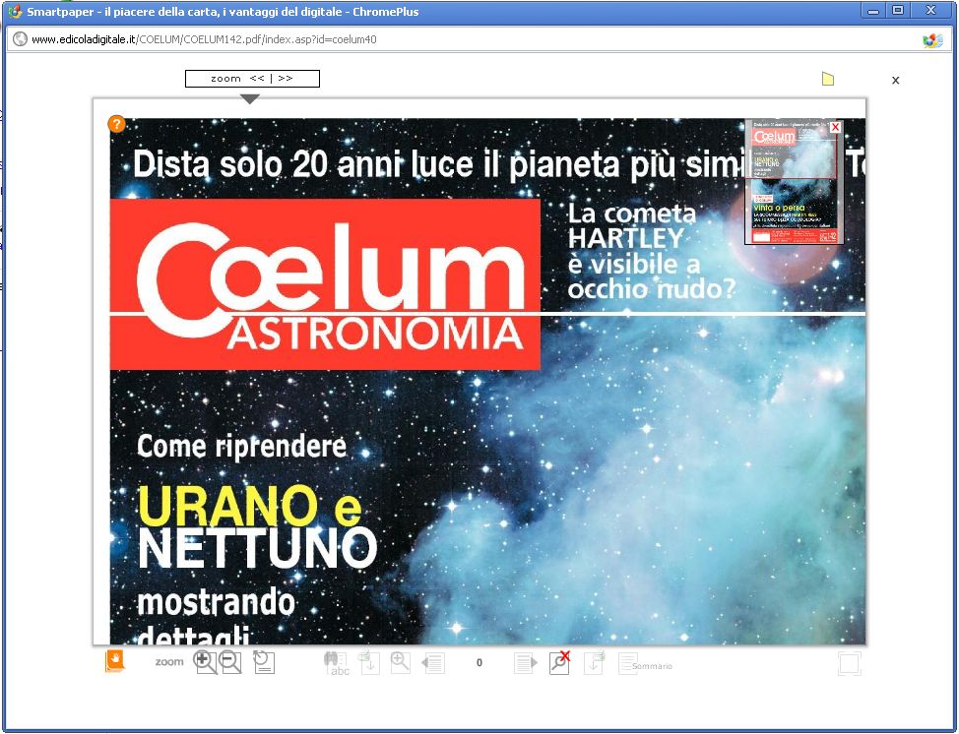Click the page number field

[x=479, y=663]
